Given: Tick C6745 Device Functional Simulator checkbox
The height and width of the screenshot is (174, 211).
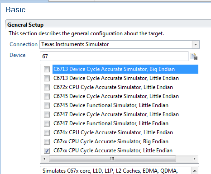Looking at the screenshot, I should (47, 105).
